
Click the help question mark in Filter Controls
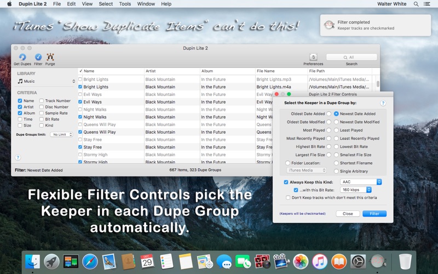[383, 103]
